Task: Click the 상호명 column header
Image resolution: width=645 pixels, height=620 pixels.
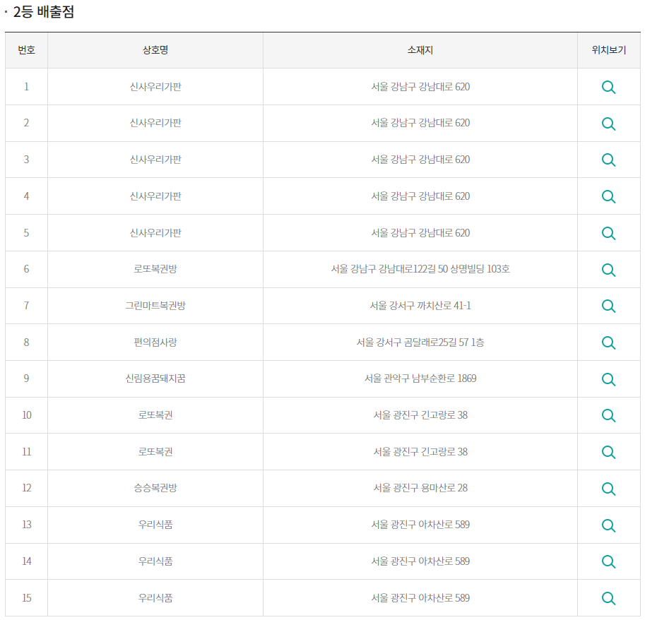Action: [x=155, y=50]
